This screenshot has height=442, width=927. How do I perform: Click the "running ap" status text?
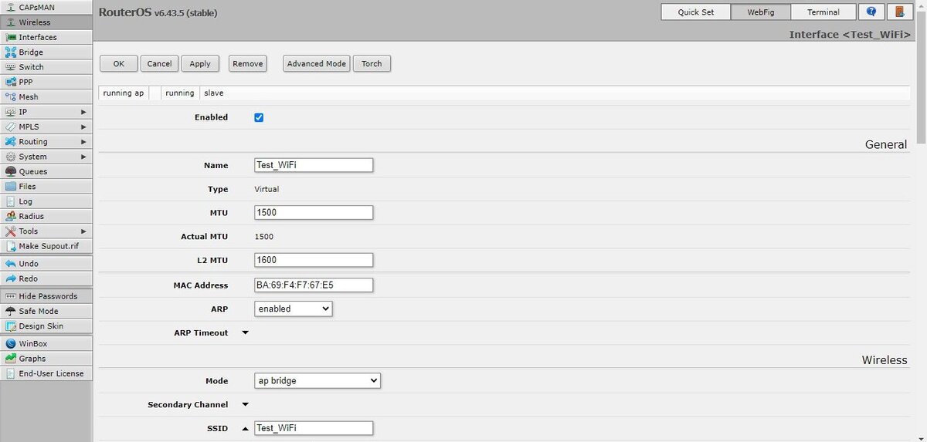tap(124, 93)
